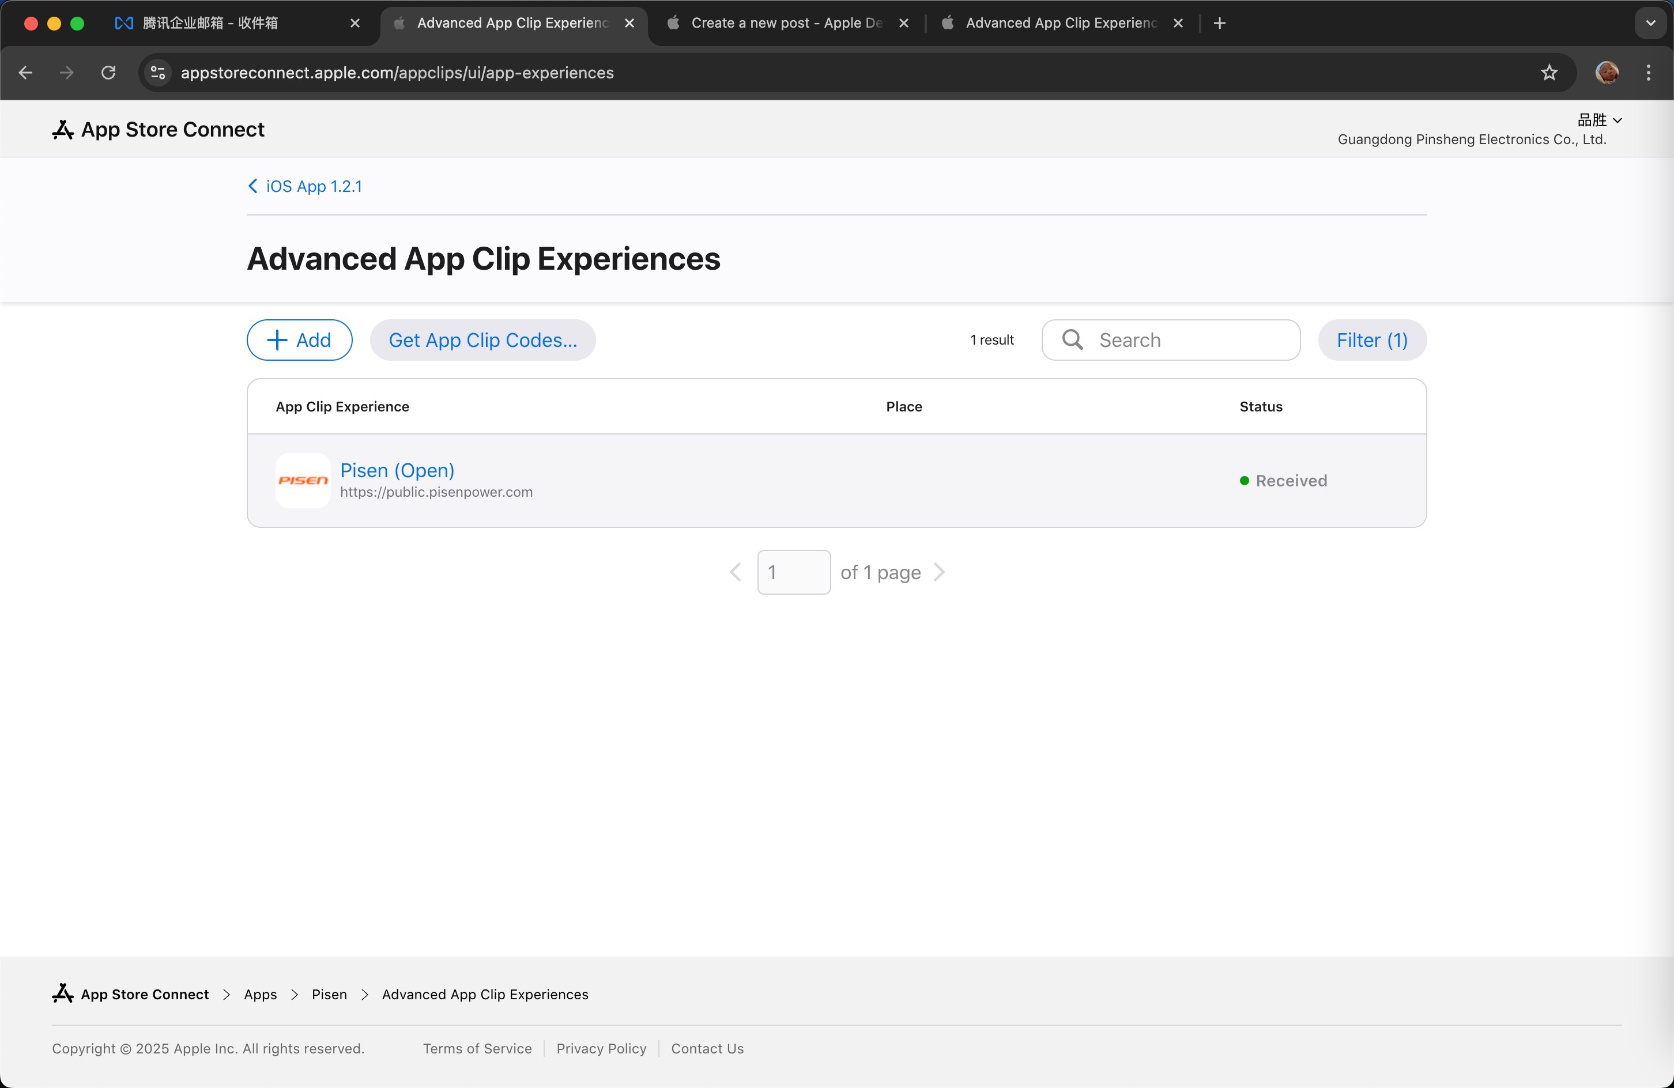
Task: Click the browser forward arrow
Action: (x=67, y=73)
